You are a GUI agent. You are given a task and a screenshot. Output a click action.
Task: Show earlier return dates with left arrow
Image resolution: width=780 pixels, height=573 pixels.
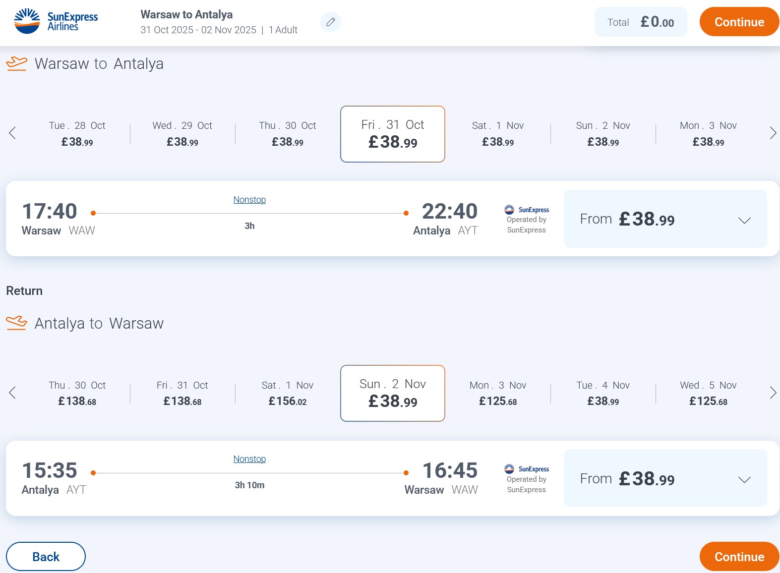click(x=12, y=393)
